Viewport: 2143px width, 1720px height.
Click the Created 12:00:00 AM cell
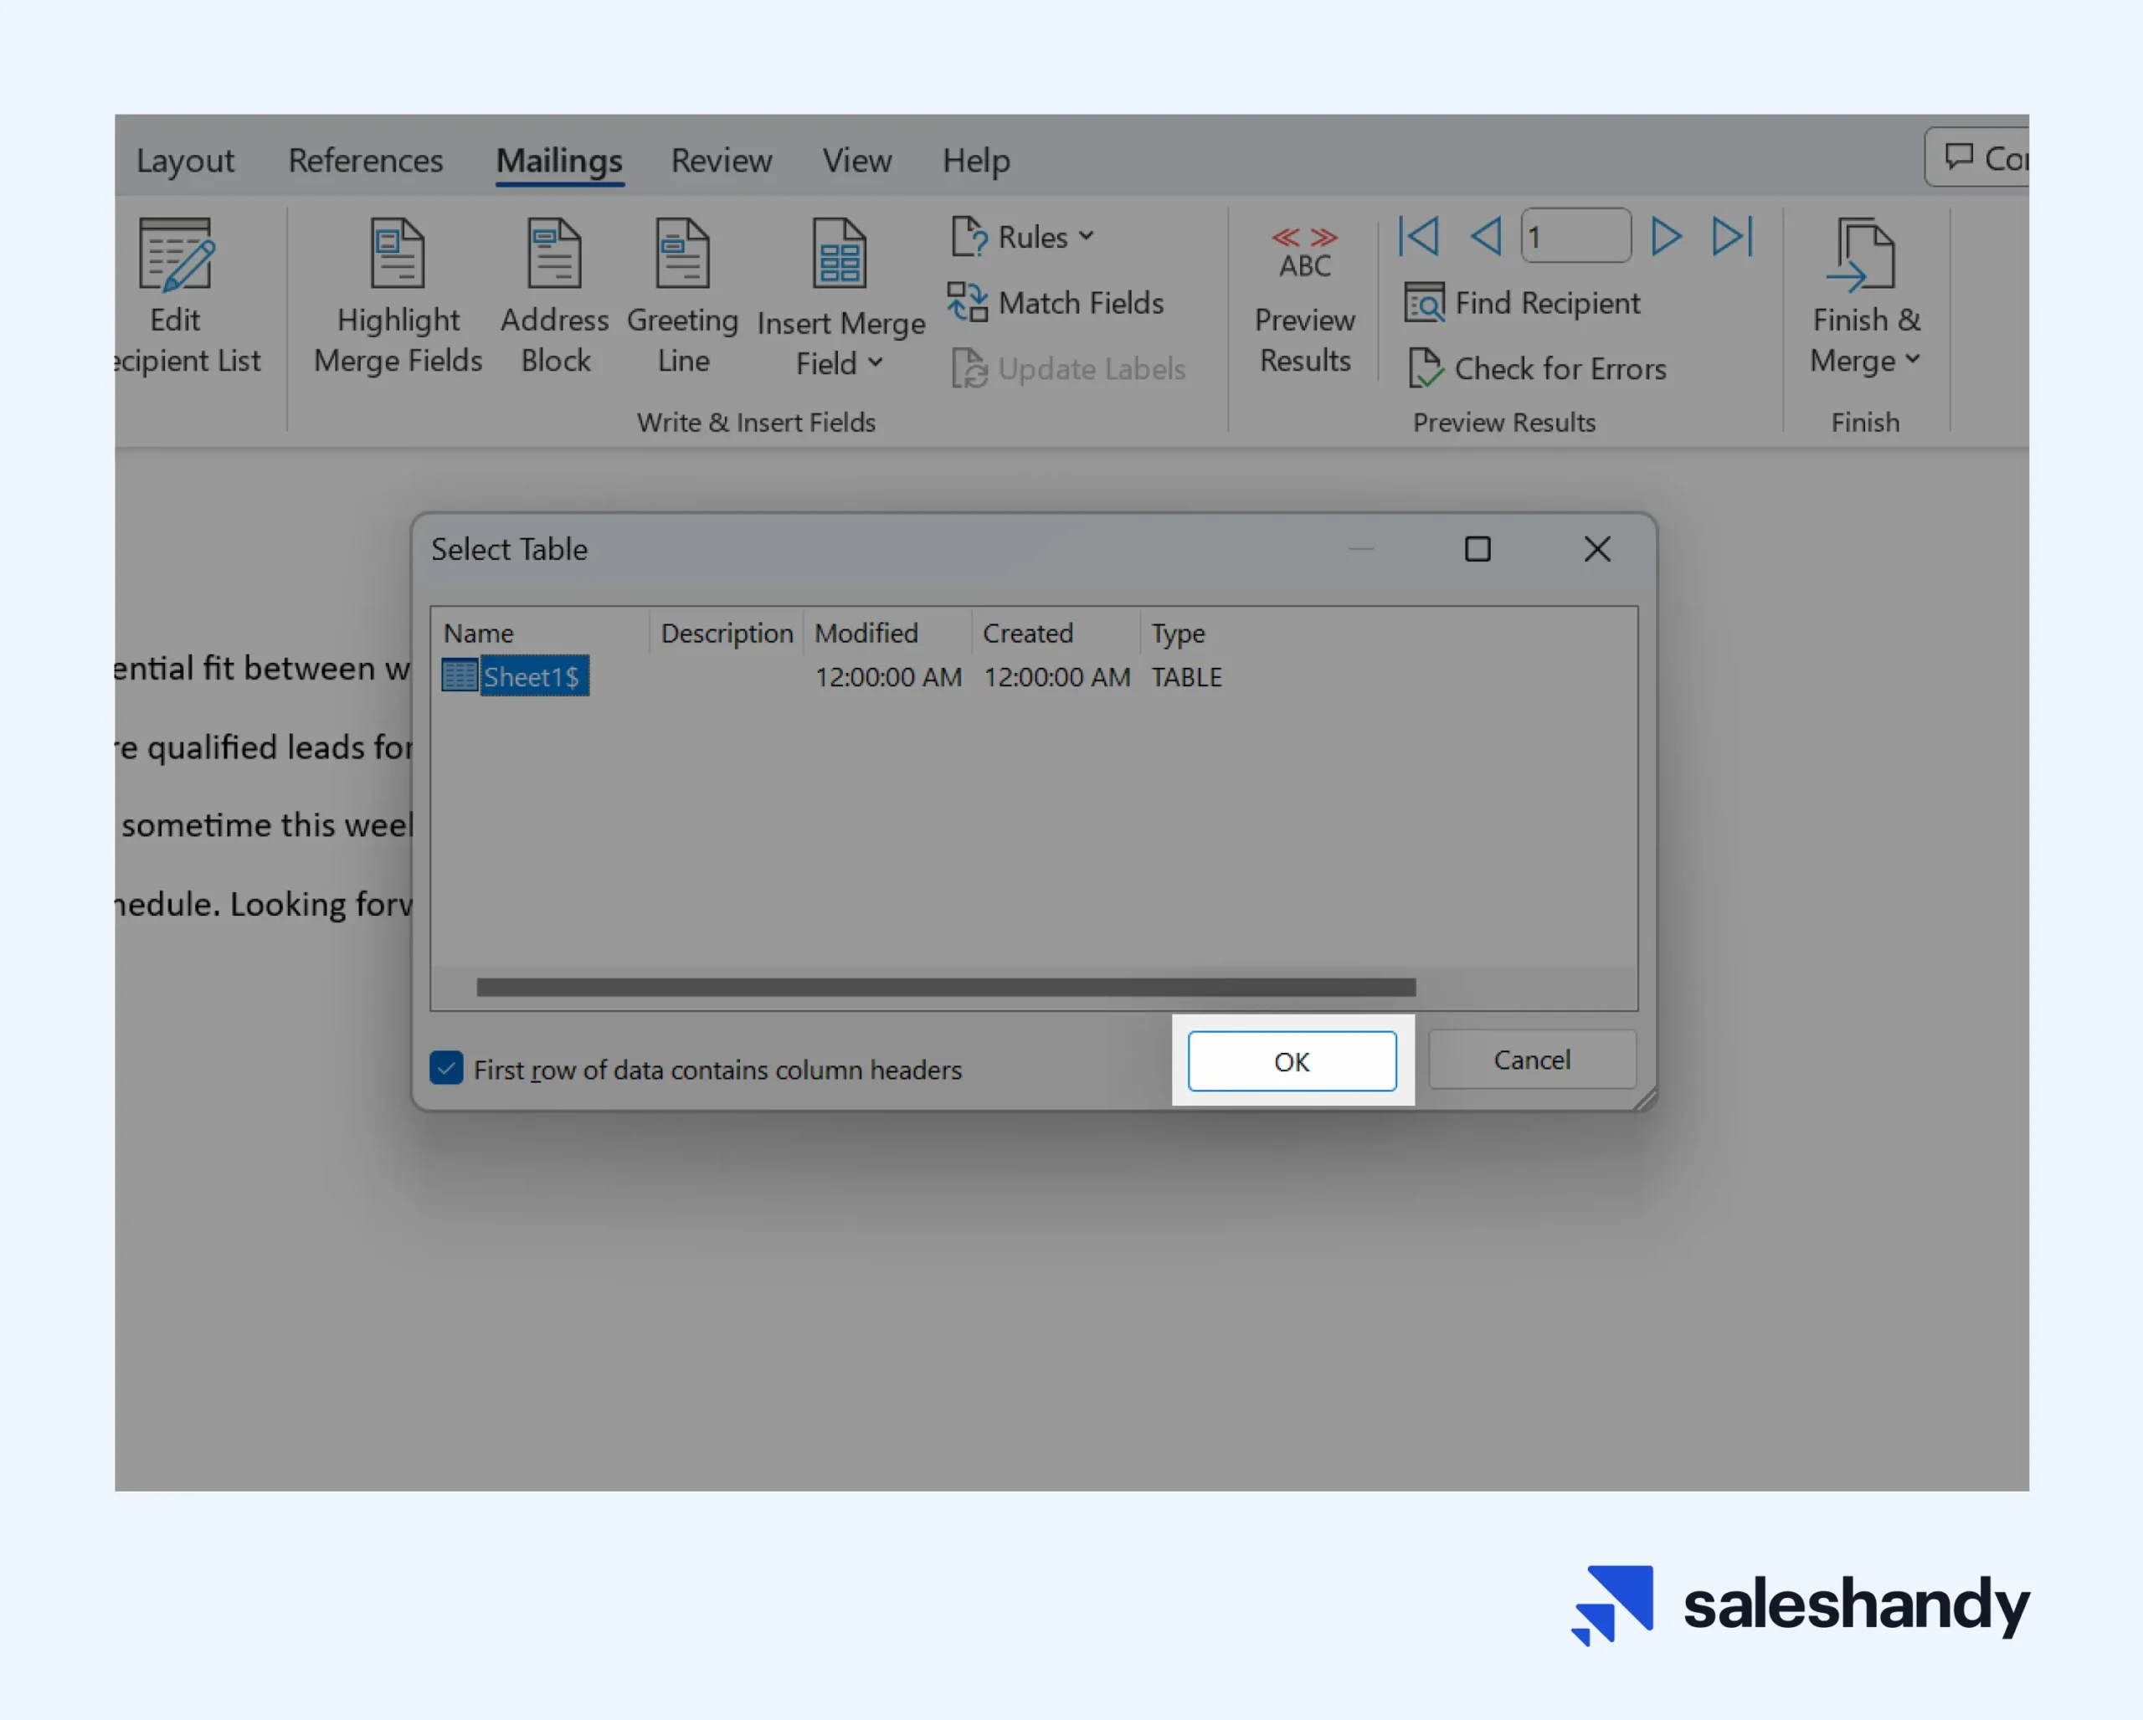point(1056,676)
